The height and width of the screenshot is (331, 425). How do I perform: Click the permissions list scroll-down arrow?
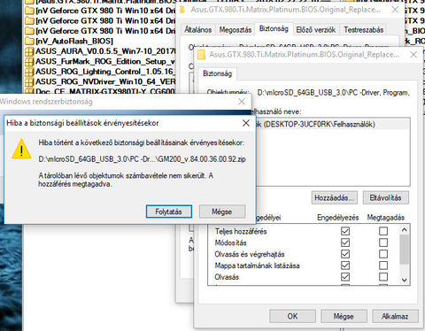pos(405,280)
